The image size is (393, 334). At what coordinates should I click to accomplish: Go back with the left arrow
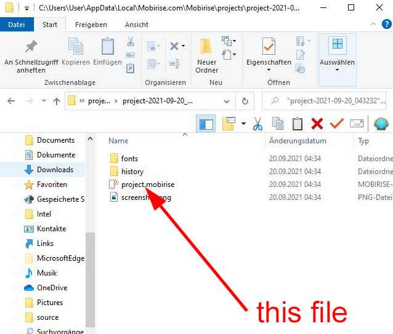(11, 101)
